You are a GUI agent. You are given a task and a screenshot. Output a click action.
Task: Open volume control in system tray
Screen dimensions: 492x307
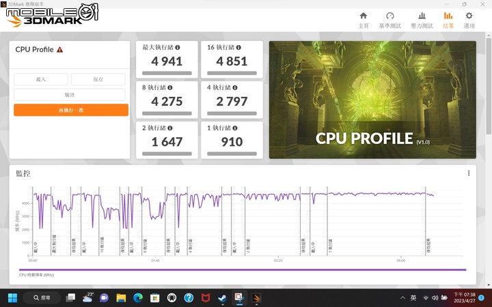point(435,298)
